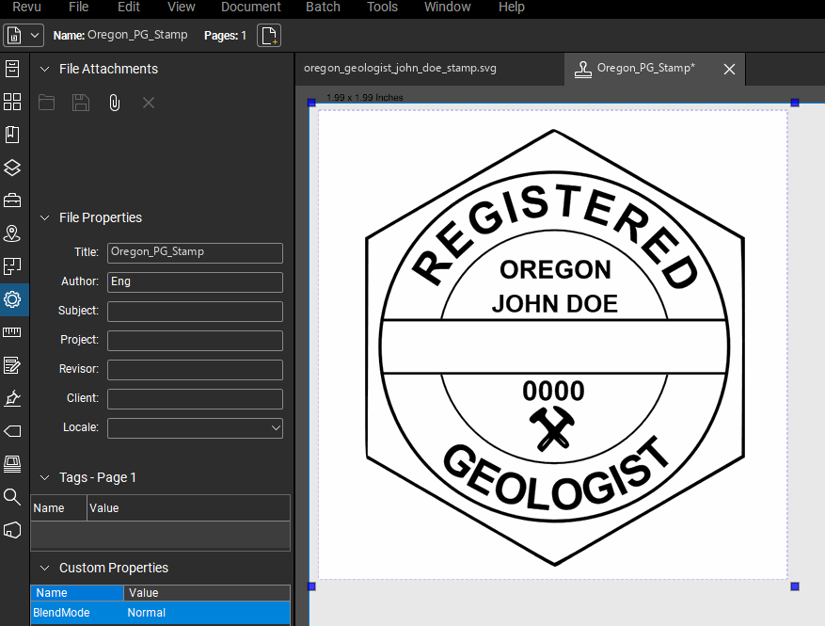Viewport: 825px width, 626px height.
Task: Open the Sheet Sets panel icon
Action: (x=12, y=266)
